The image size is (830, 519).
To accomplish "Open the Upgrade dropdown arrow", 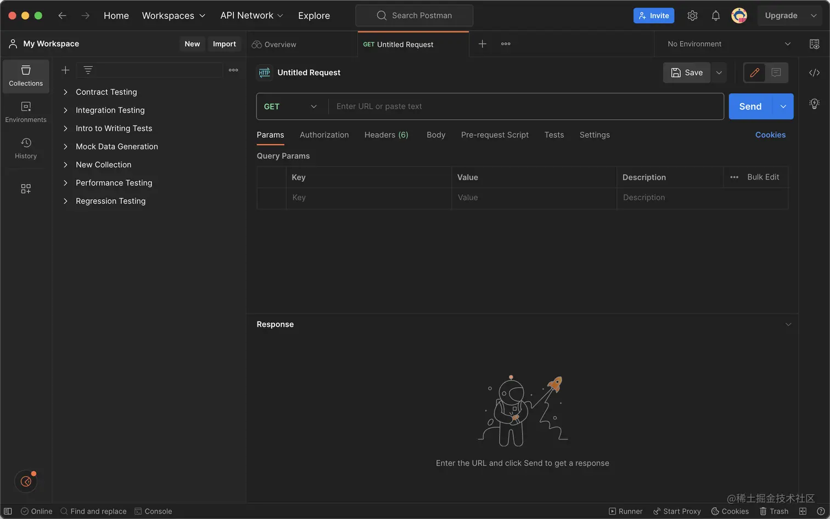I will tap(814, 15).
